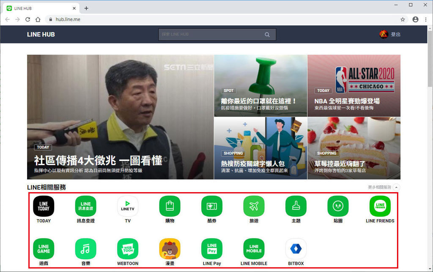Click the TODAY label under LINE TODAY icon
The height and width of the screenshot is (272, 433).
click(44, 221)
